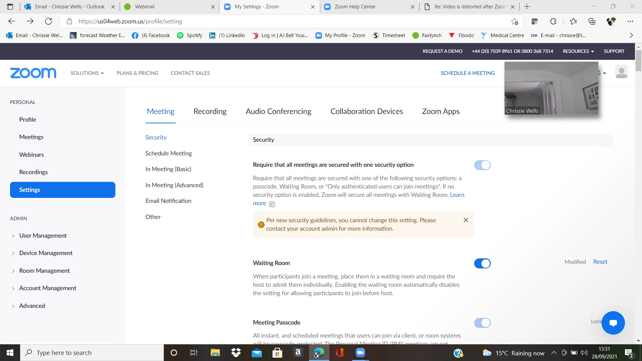This screenshot has height=361, width=642.
Task: Expand User Management admin section
Action: click(43, 236)
